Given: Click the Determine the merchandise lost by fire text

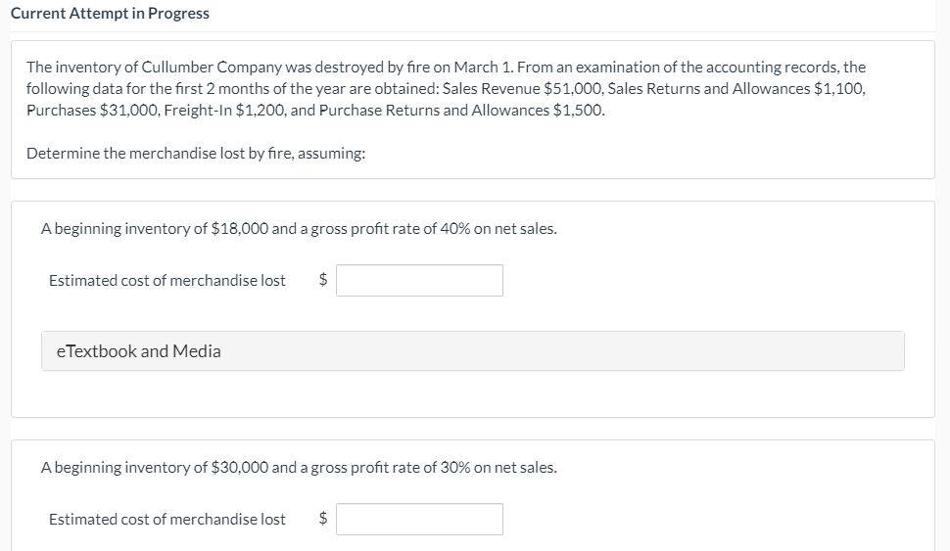Looking at the screenshot, I should (x=196, y=153).
